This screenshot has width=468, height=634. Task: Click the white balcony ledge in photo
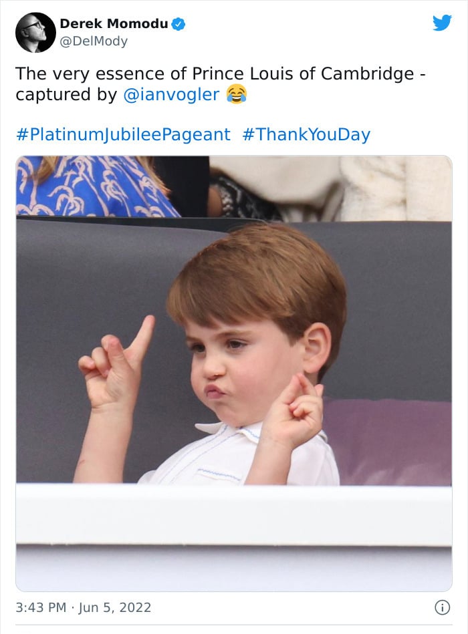coord(234,514)
